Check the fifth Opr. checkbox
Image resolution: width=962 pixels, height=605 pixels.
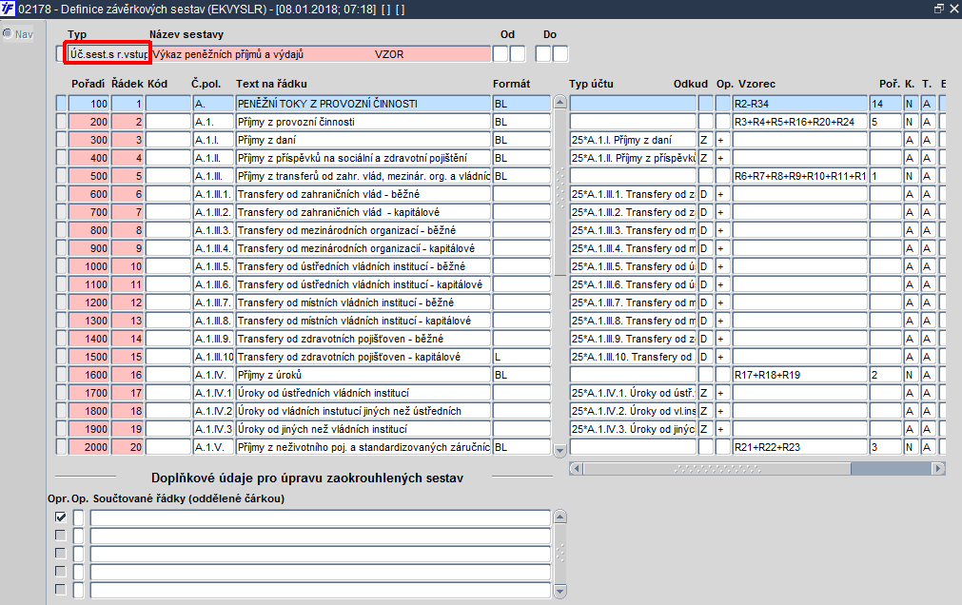[x=61, y=589]
